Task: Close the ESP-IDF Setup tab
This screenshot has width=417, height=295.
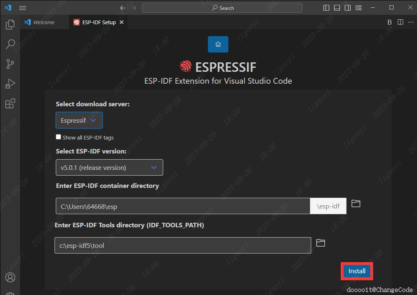Action: 121,22
